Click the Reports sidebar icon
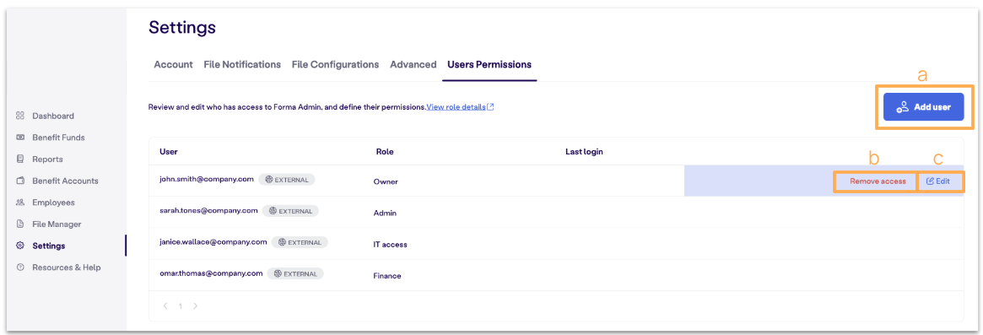983x335 pixels. (x=20, y=159)
